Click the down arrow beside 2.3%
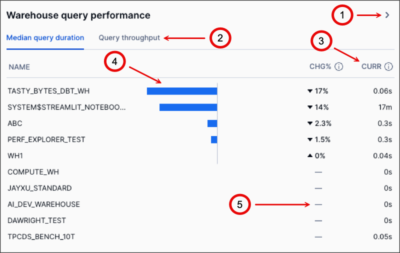 tap(310, 123)
